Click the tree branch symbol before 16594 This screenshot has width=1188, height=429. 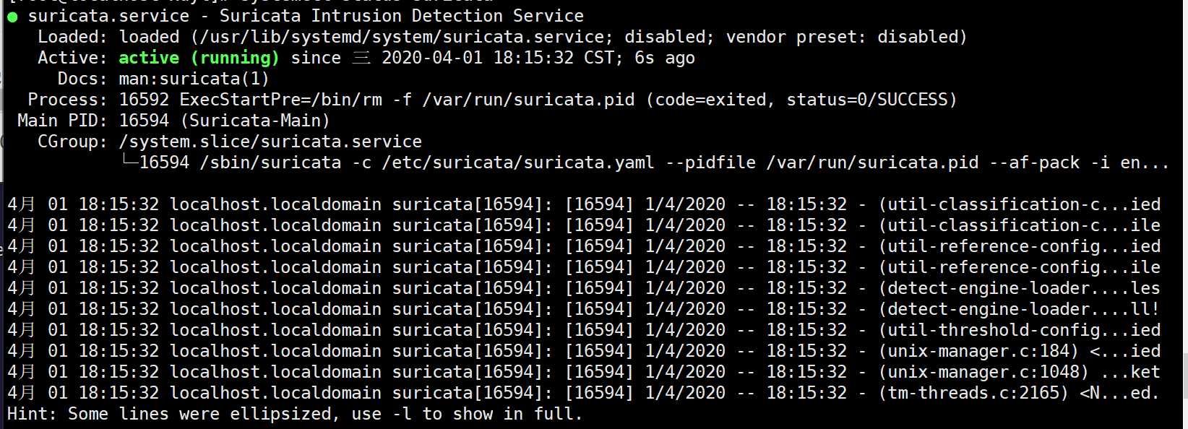pyautogui.click(x=129, y=162)
